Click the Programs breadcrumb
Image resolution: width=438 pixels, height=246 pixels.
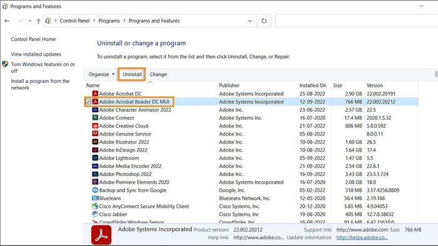point(109,21)
